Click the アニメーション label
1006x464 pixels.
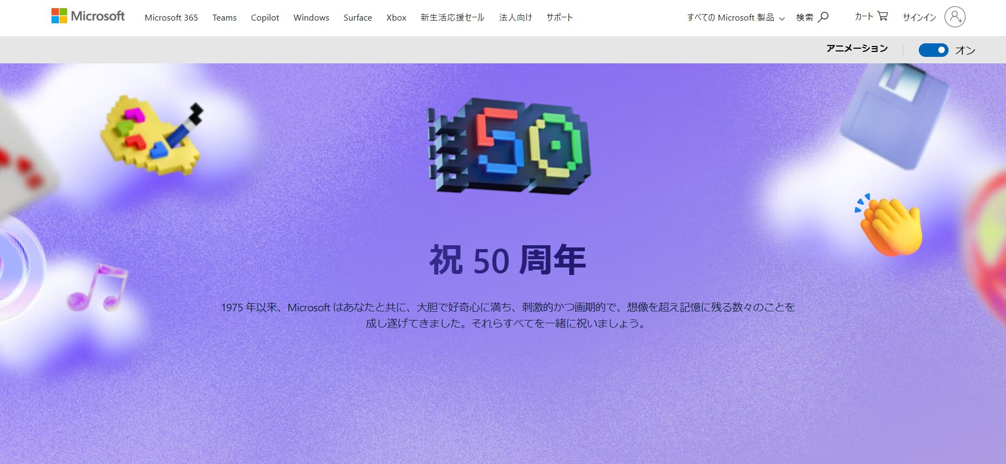tap(857, 49)
